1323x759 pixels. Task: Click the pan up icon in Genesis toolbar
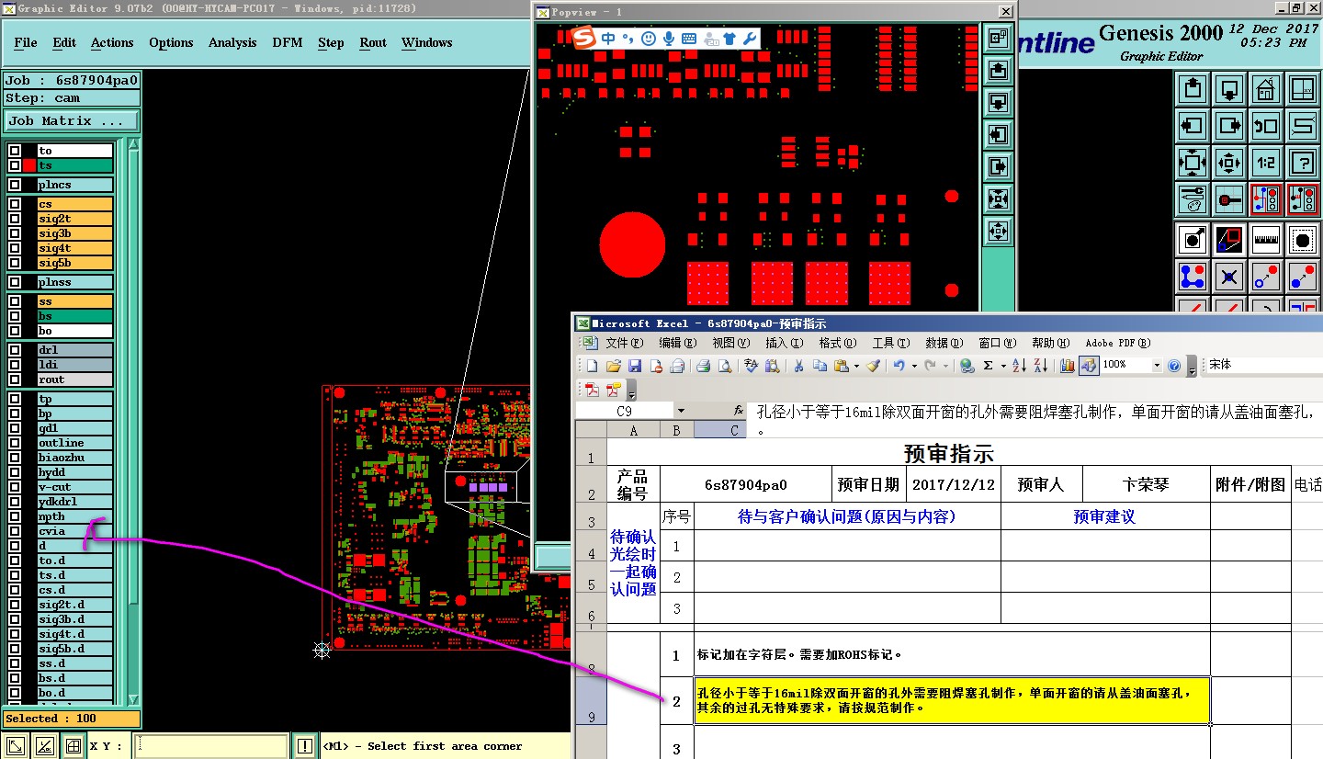click(1193, 89)
